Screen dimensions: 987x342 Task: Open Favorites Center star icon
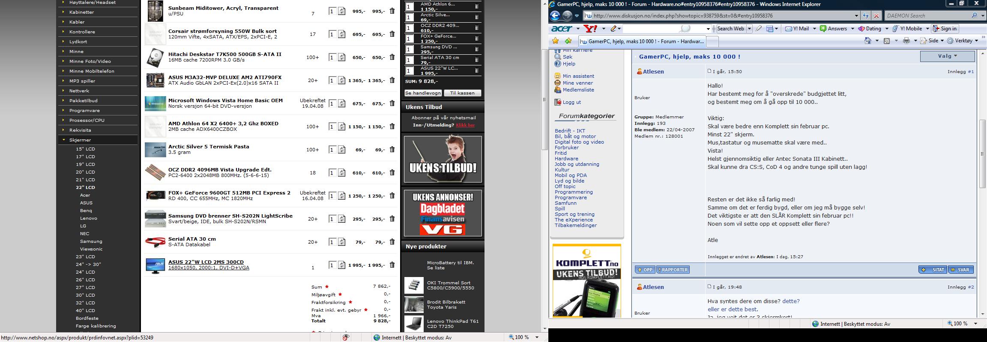click(x=556, y=41)
